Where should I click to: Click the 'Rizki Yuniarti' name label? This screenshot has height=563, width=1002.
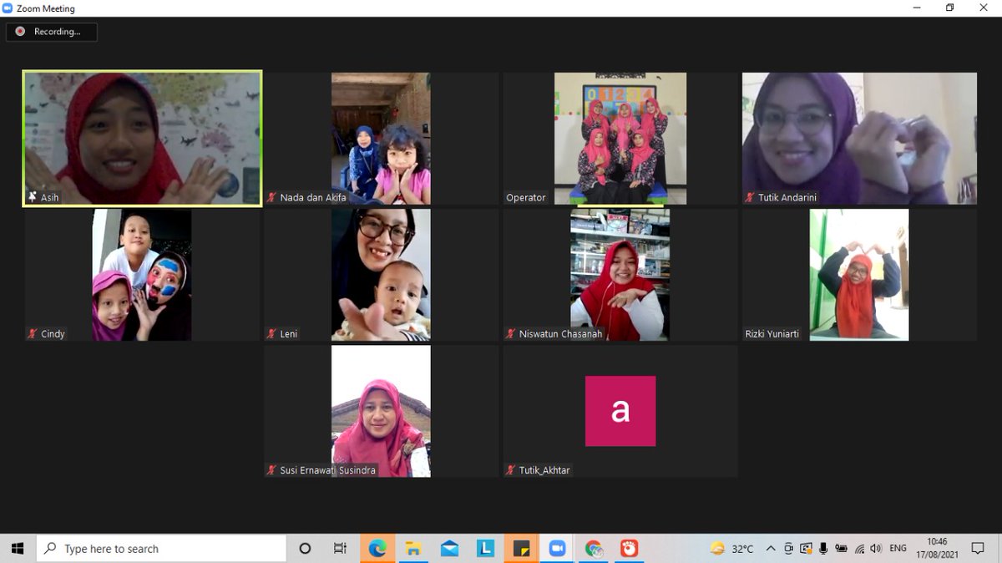(x=772, y=334)
